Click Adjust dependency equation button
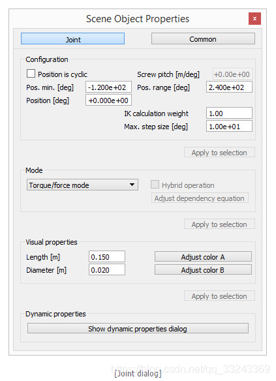Image resolution: width=276 pixels, height=381 pixels. (200, 198)
